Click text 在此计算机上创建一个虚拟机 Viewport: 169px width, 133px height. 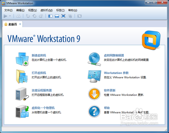pos(49,60)
